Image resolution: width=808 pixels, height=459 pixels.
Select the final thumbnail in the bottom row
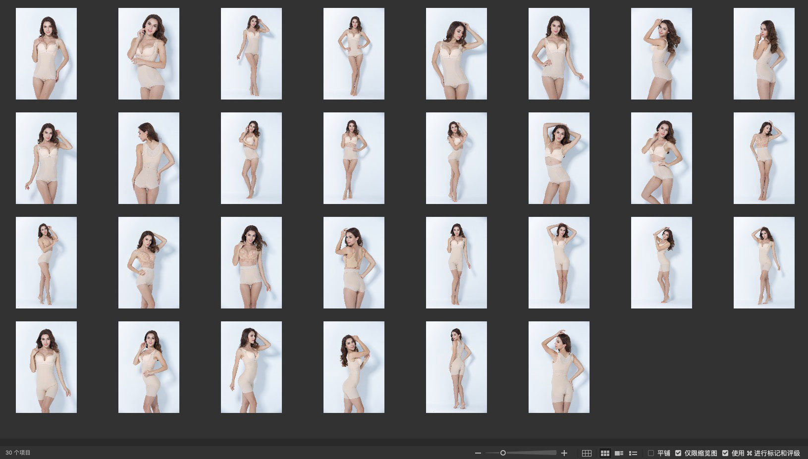[559, 367]
